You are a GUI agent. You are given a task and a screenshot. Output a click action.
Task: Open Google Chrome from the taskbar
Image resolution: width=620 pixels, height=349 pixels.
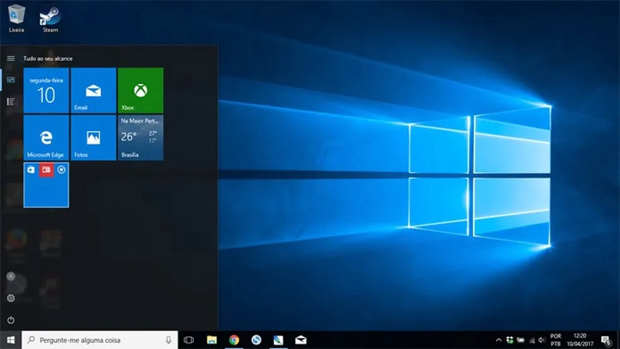click(x=234, y=340)
